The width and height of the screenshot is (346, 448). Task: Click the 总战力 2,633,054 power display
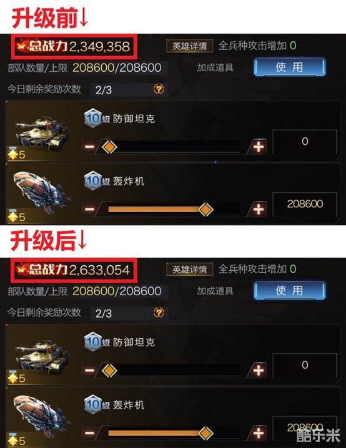pyautogui.click(x=74, y=270)
